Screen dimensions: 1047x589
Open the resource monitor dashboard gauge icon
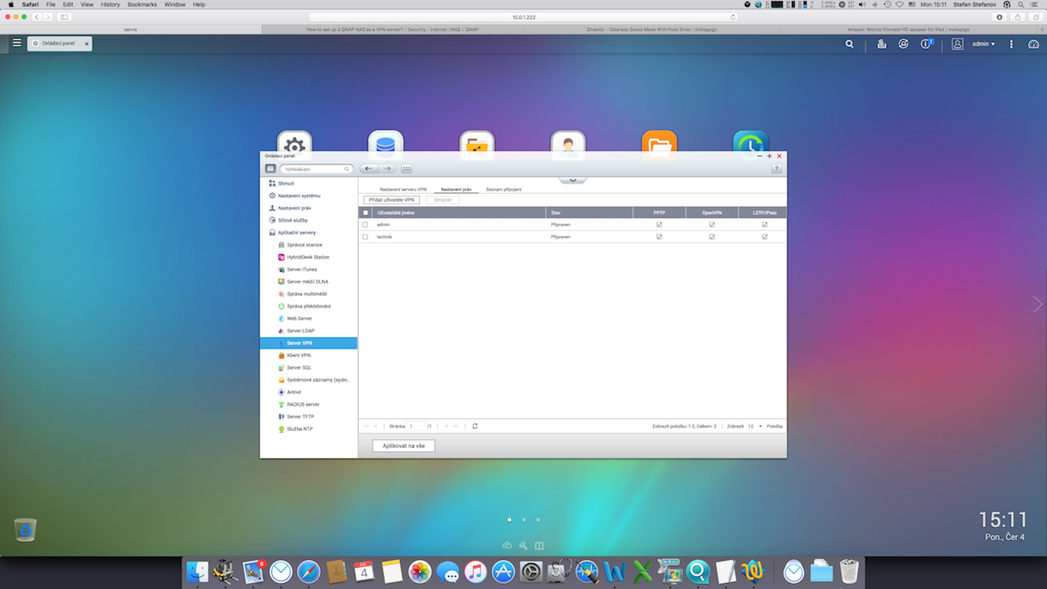pos(1033,44)
